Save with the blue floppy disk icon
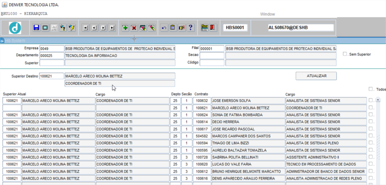The image size is (386, 185). [36, 28]
